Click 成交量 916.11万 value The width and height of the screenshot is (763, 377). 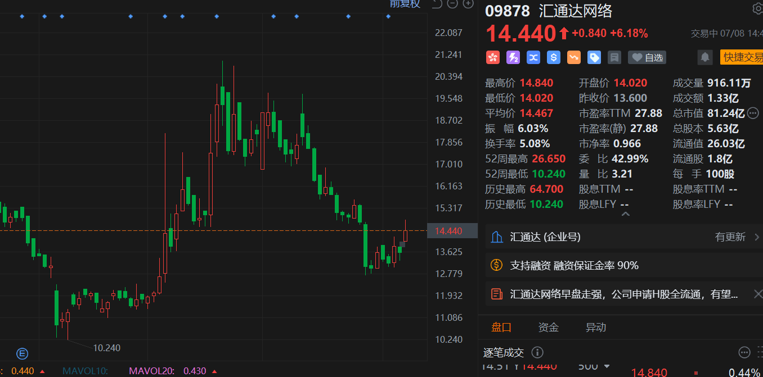pos(729,83)
